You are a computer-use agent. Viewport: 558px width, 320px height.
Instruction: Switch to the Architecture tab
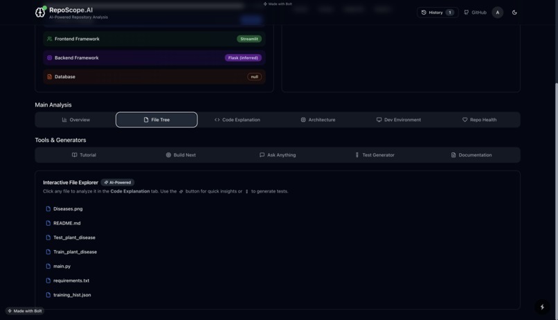coord(318,120)
